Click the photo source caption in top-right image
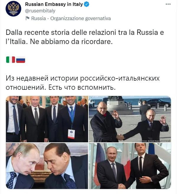The height and width of the screenshot is (194, 178). click(155, 141)
